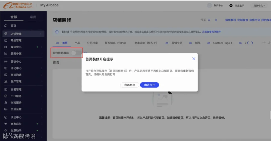This screenshot has height=141, width=271.
Task: Toggle the 前台导航展示 switch
Action: [x=76, y=53]
